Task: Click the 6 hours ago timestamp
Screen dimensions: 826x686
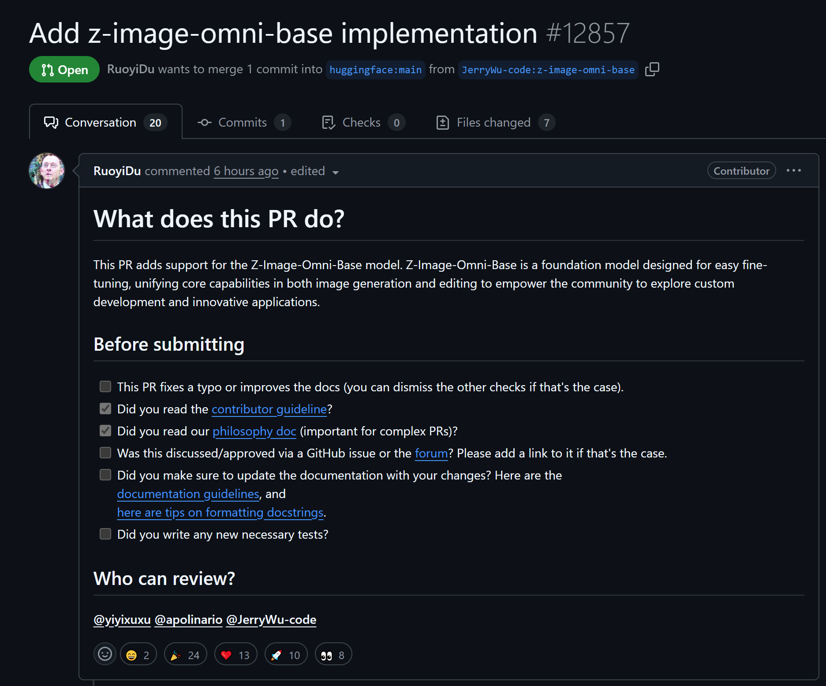Action: [246, 171]
